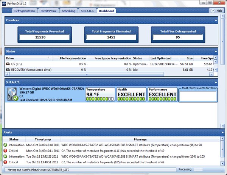Click the Total Fragments Prevented value 11510
Screen dimensions: 227x175
45,37
